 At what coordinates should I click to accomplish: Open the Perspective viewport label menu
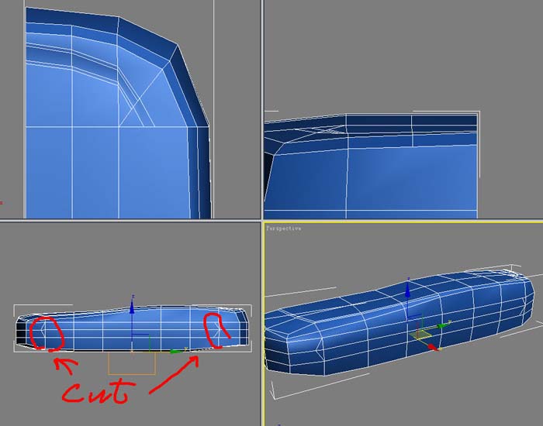coord(283,228)
